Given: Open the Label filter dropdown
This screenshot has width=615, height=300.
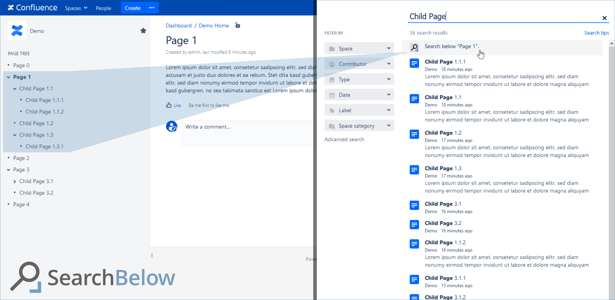Looking at the screenshot, I should 359,110.
